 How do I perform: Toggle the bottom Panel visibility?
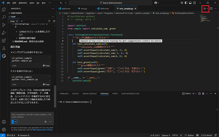coord(190,3)
